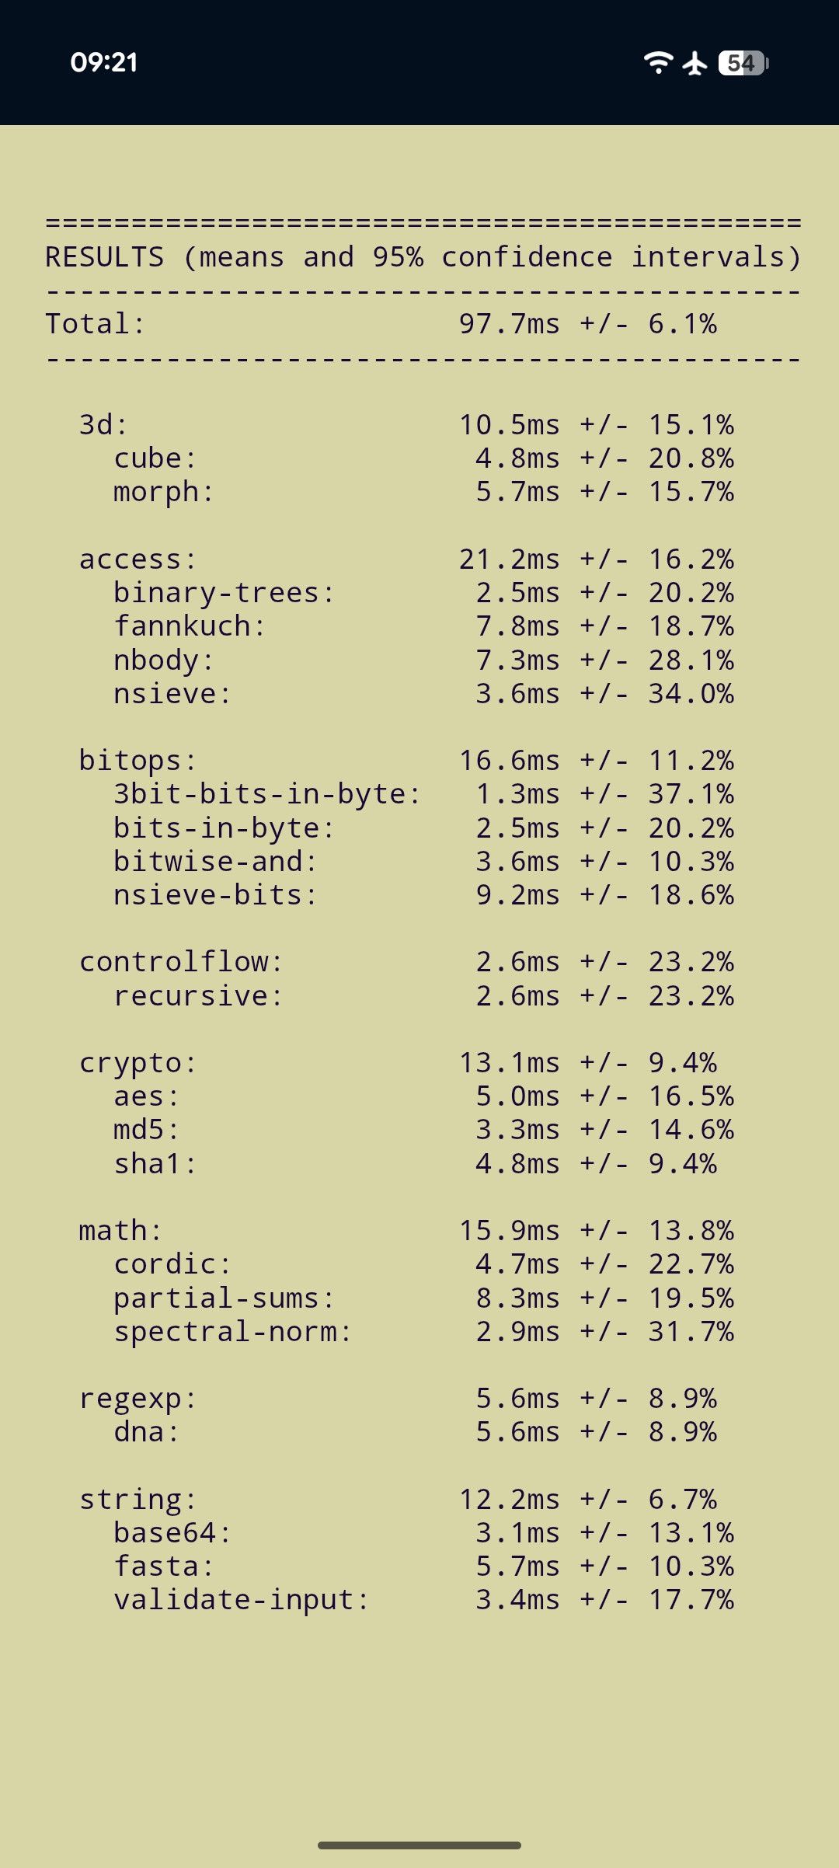Tap the partial-sums result row
Screen dimensions: 839x1868
pyautogui.click(x=423, y=1298)
